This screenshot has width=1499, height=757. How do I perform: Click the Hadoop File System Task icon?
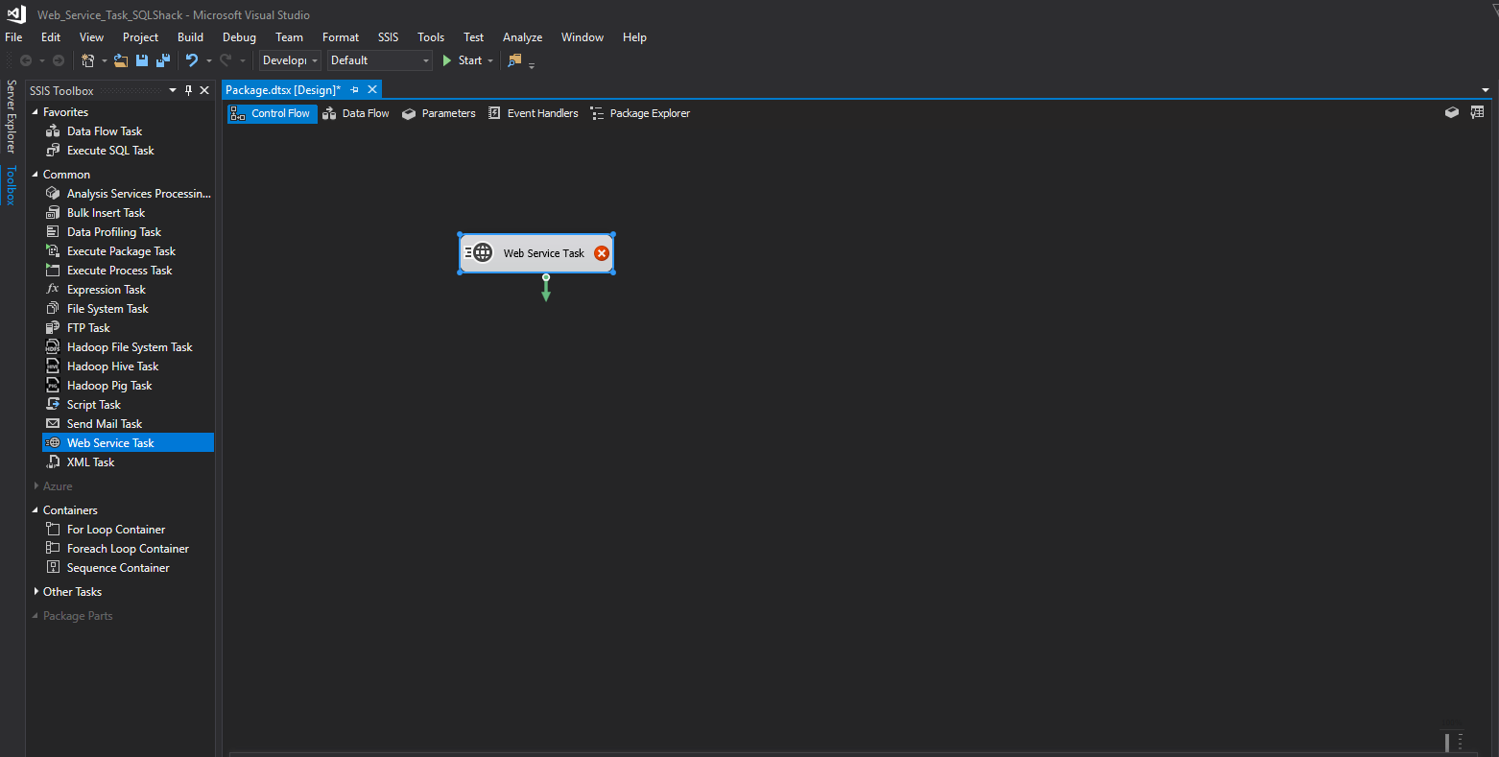point(53,347)
